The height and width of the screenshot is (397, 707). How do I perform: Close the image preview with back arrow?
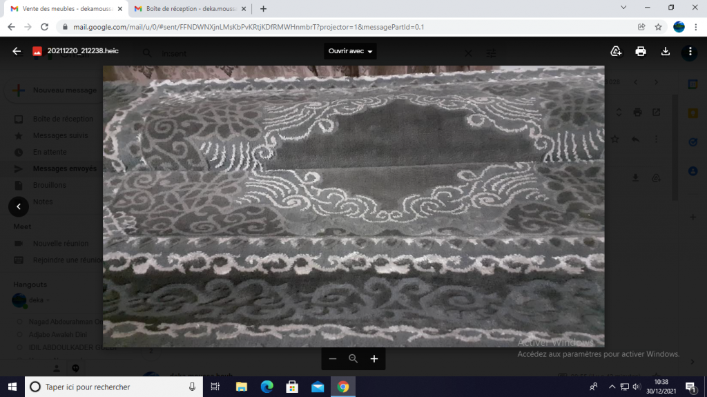(x=17, y=51)
